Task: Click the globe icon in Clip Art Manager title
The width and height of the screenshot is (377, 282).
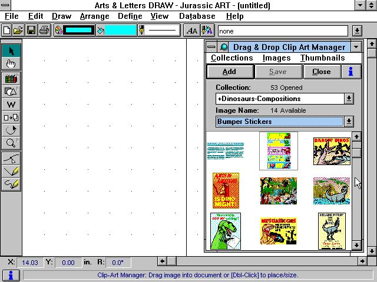Action: coord(224,47)
